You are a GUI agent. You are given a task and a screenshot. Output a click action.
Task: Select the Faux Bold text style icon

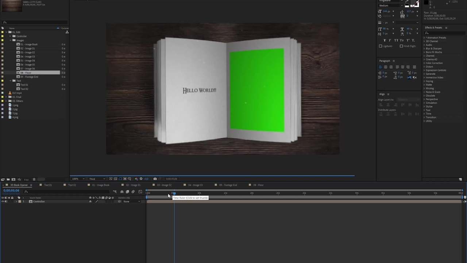click(x=385, y=40)
